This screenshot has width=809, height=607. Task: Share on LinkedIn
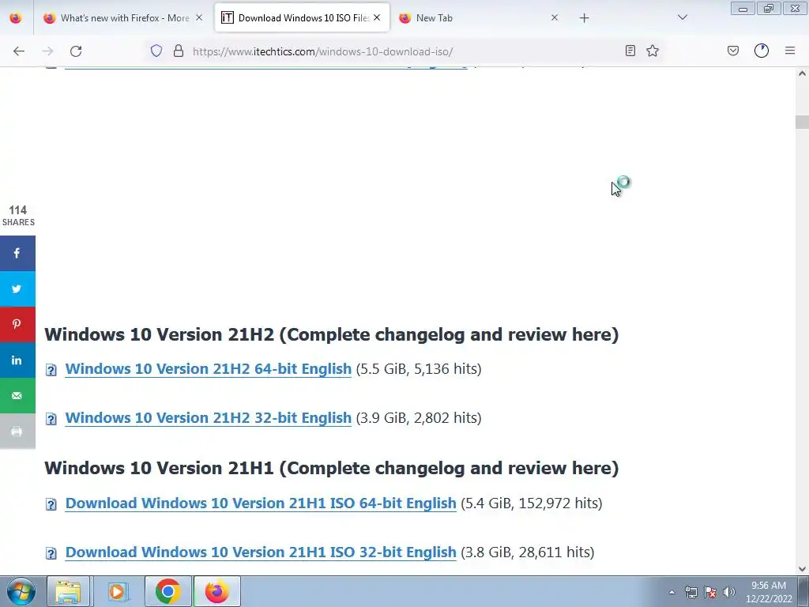coord(17,360)
